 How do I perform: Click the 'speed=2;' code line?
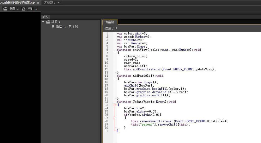[131, 59]
